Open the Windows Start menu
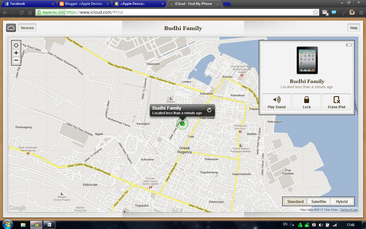 pyautogui.click(x=7, y=224)
